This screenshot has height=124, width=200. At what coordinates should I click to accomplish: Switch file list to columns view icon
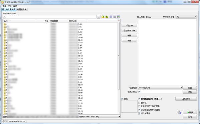111,17
